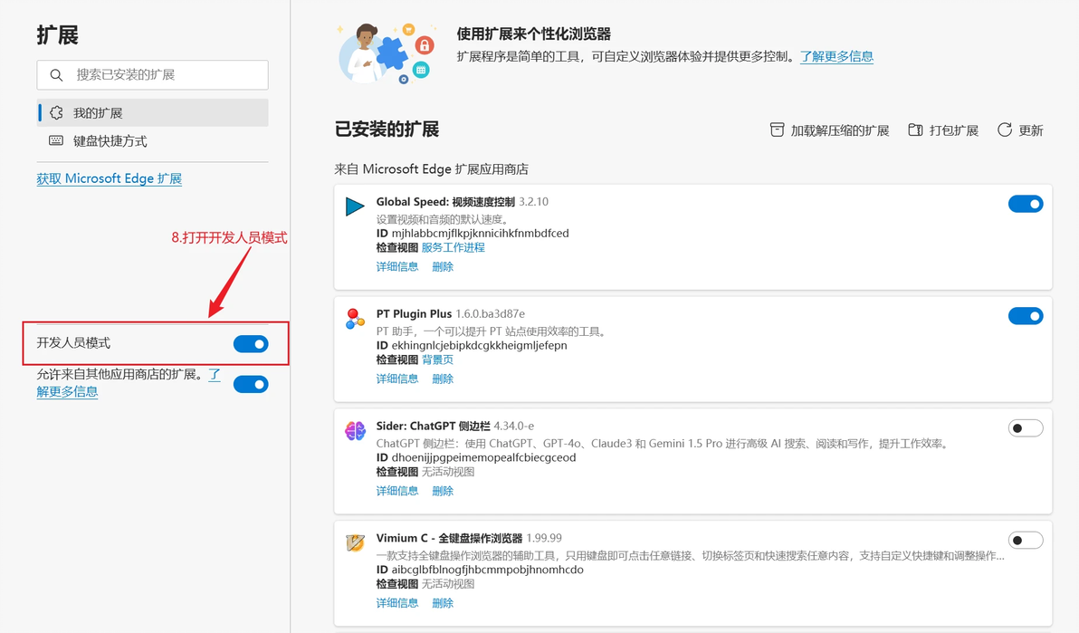Open 详细信息 for Sider ChatGPT 侧边栏
Viewport: 1079px width, 633px height.
pyautogui.click(x=397, y=491)
